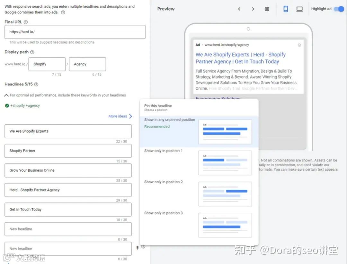Select Show only in position 3

click(x=199, y=225)
